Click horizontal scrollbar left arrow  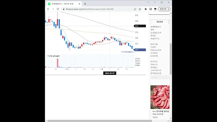tap(46, 121)
